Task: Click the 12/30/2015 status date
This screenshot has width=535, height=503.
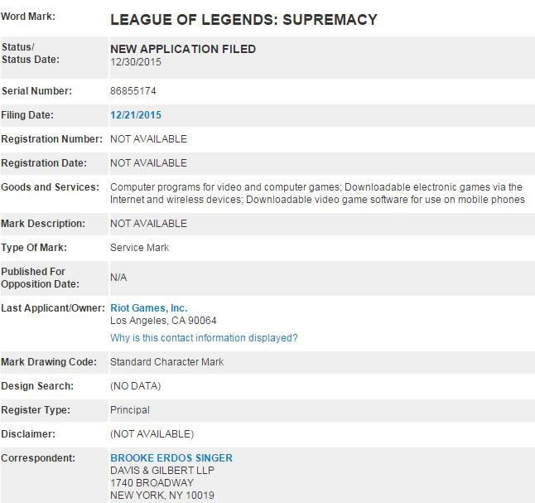Action: (136, 62)
